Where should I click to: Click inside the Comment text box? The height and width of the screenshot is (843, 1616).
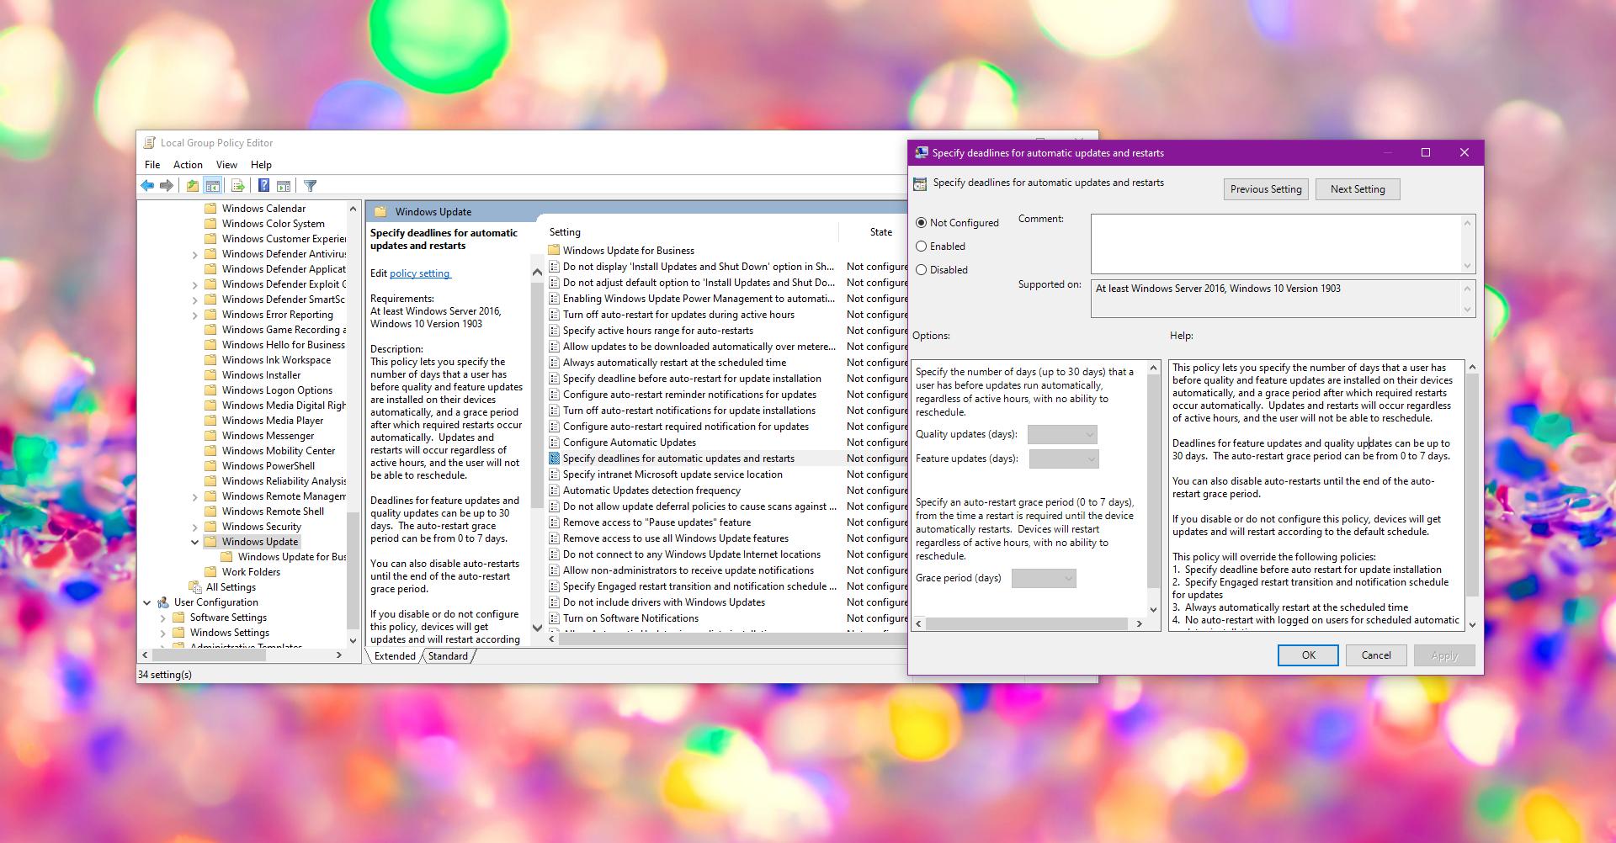coord(1276,243)
